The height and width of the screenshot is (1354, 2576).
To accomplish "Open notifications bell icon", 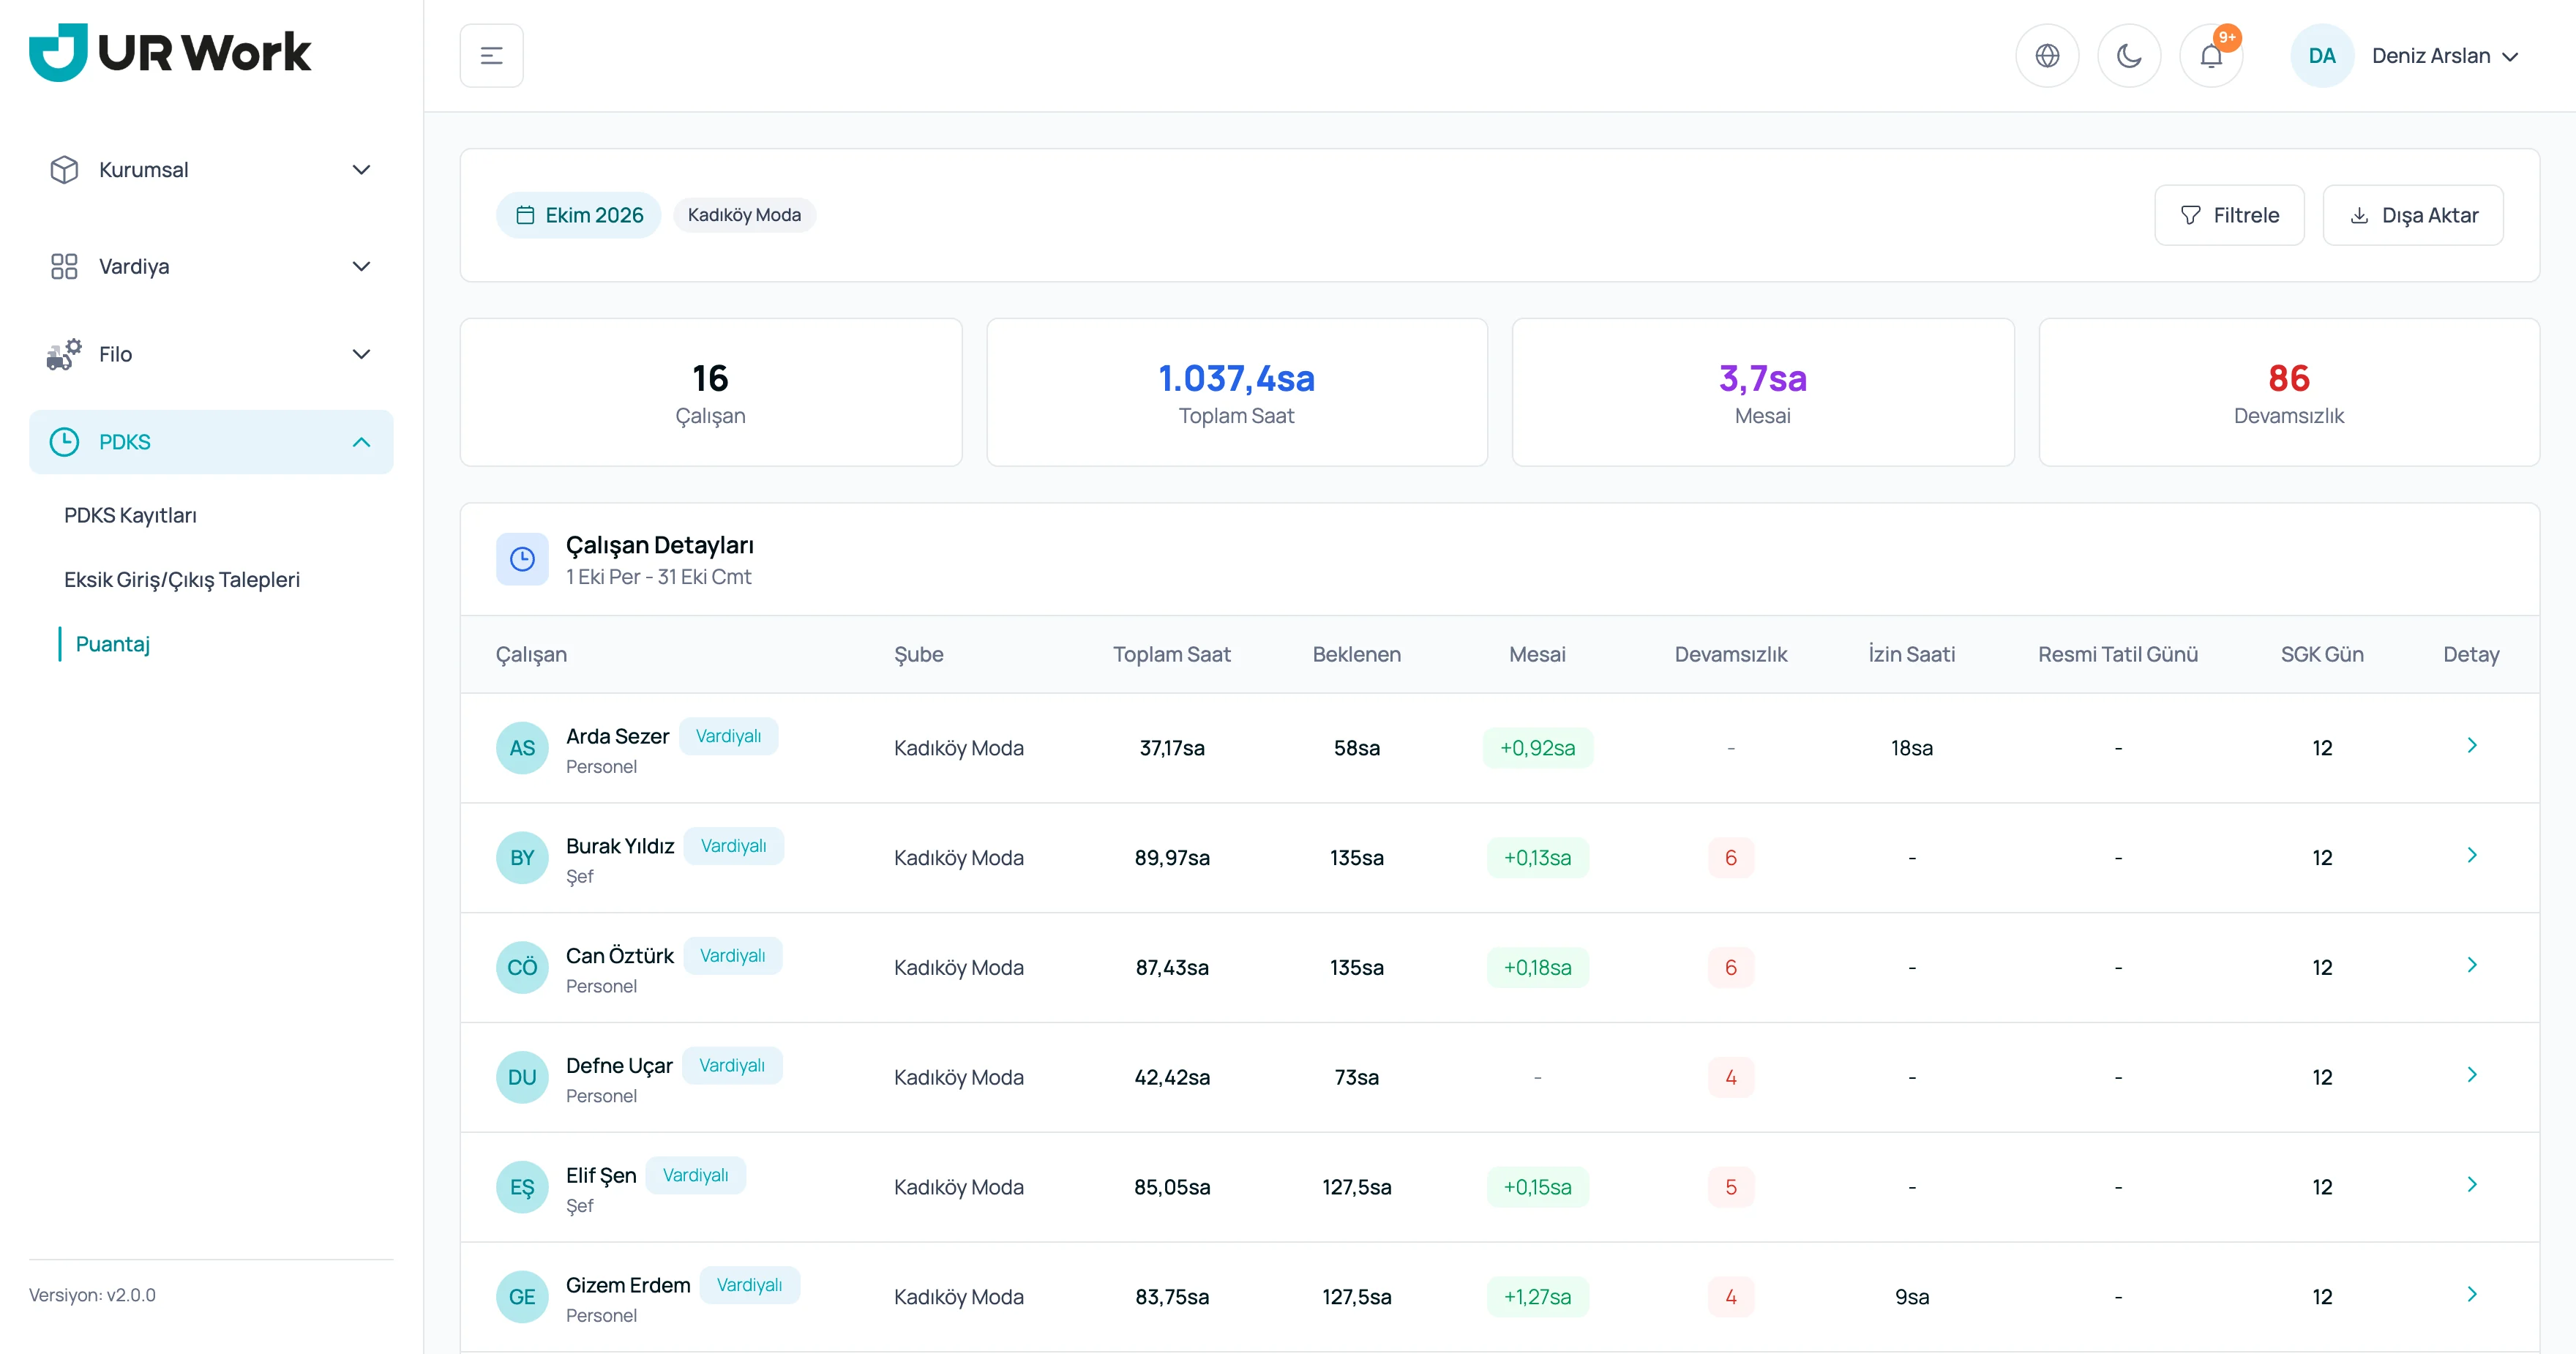I will point(2211,56).
